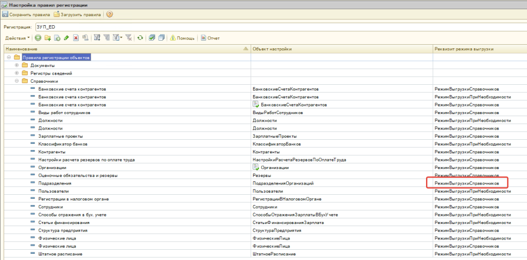527x260 pixels.
Task: Click the enable all checkmarks icon
Action: [152, 38]
